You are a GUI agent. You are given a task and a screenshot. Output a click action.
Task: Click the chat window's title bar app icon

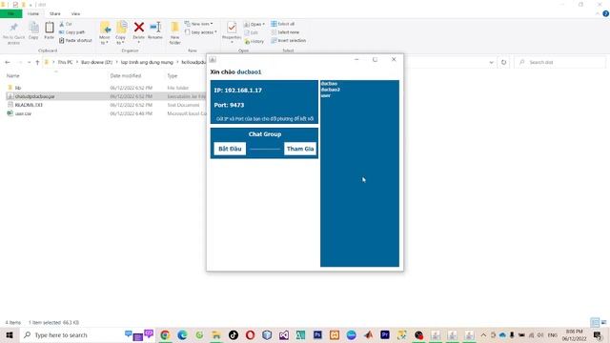coord(213,59)
